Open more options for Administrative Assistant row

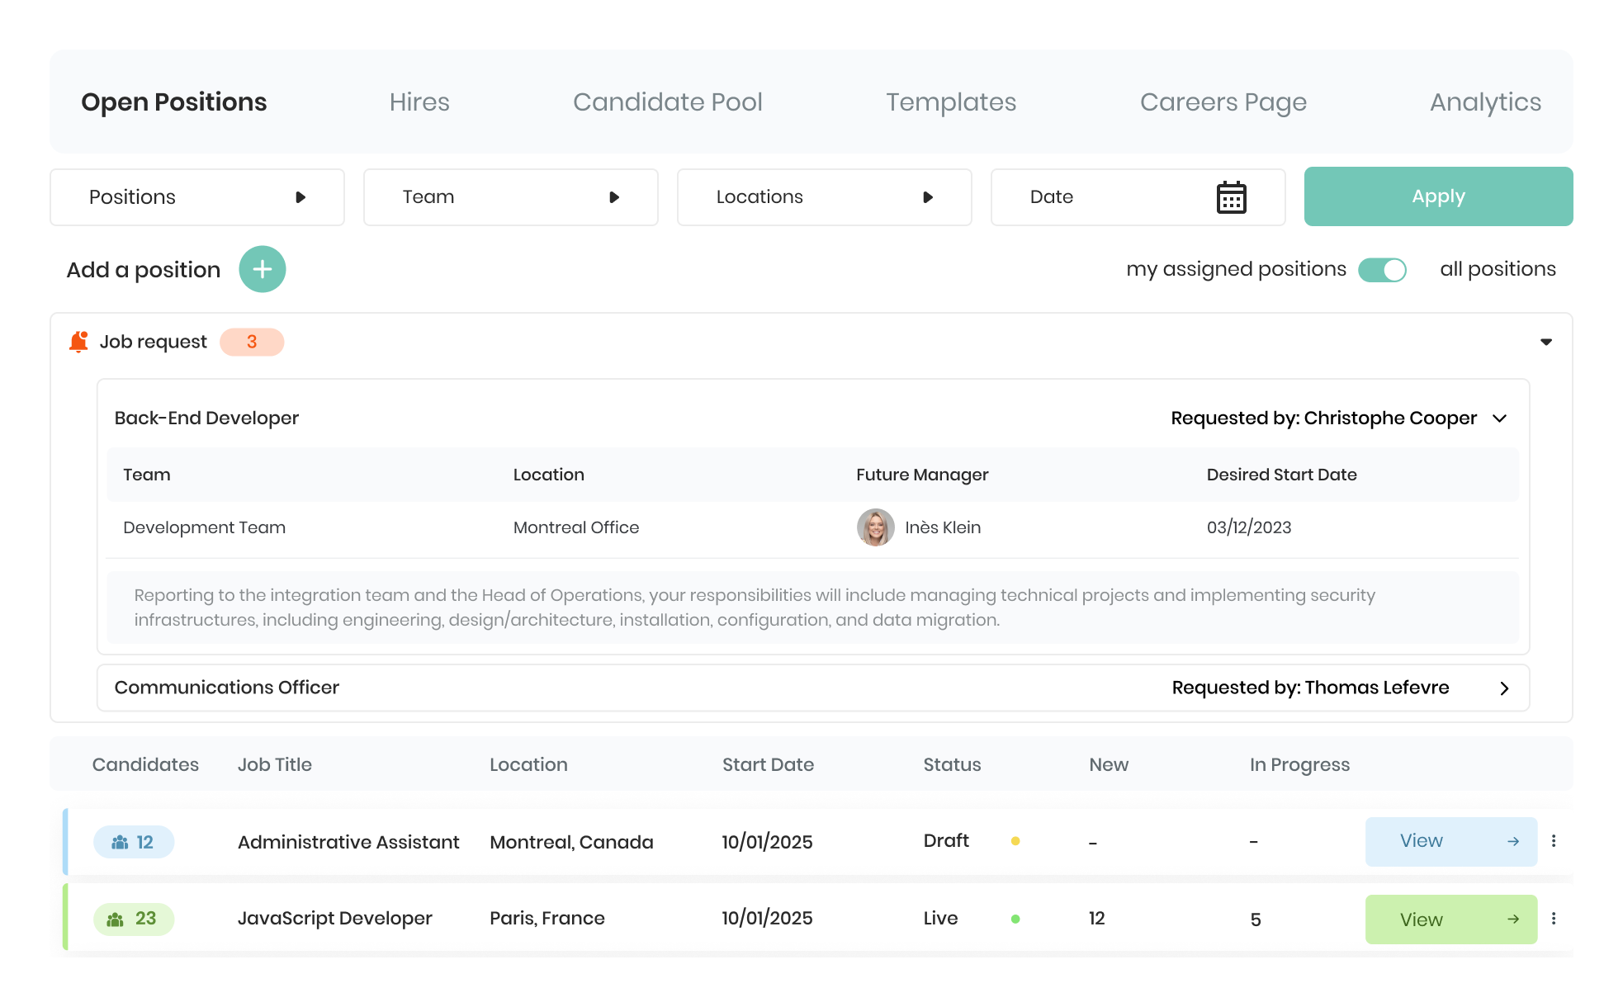coord(1554,841)
